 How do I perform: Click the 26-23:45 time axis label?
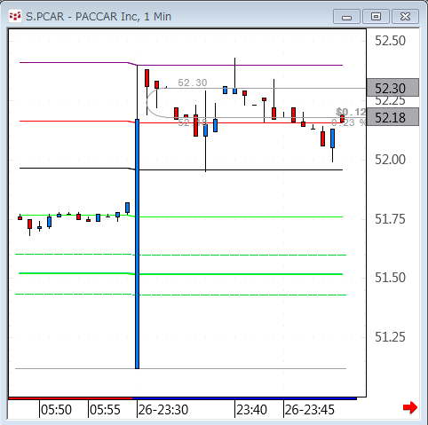pos(310,410)
